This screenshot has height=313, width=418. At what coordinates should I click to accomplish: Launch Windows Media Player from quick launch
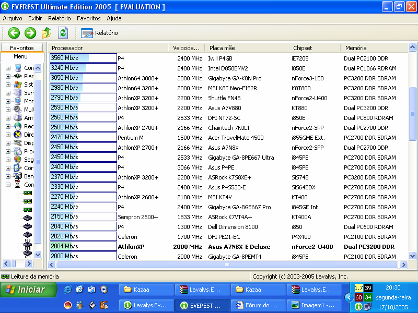104,290
